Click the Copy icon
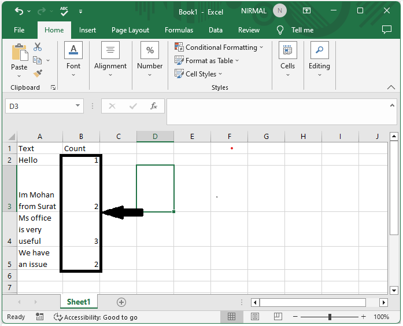Viewport: 403px width, 326px height. pos(37,60)
